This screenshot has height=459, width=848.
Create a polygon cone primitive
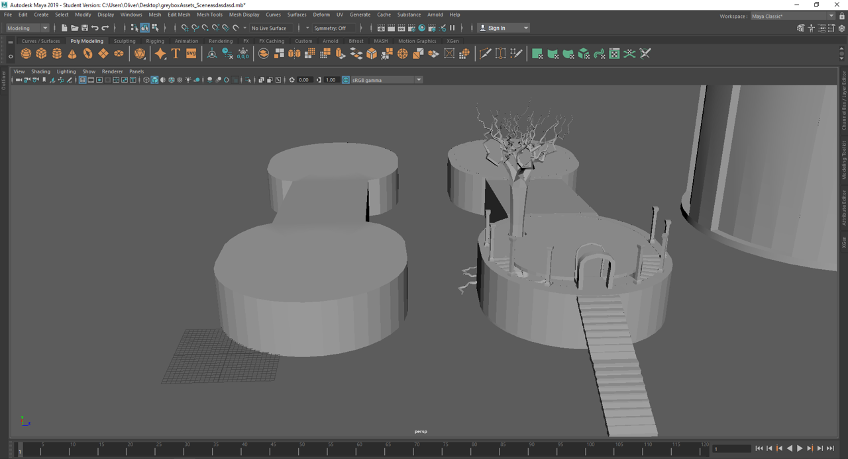[x=72, y=54]
